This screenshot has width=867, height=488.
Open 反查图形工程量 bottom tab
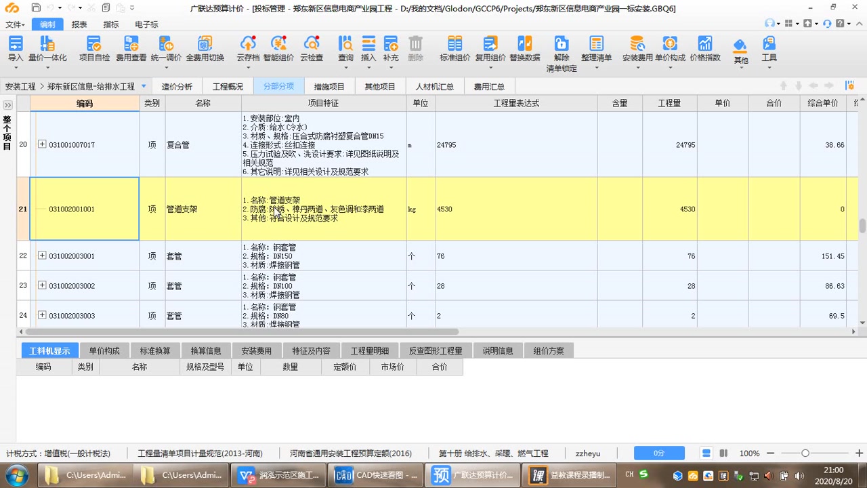tap(436, 350)
